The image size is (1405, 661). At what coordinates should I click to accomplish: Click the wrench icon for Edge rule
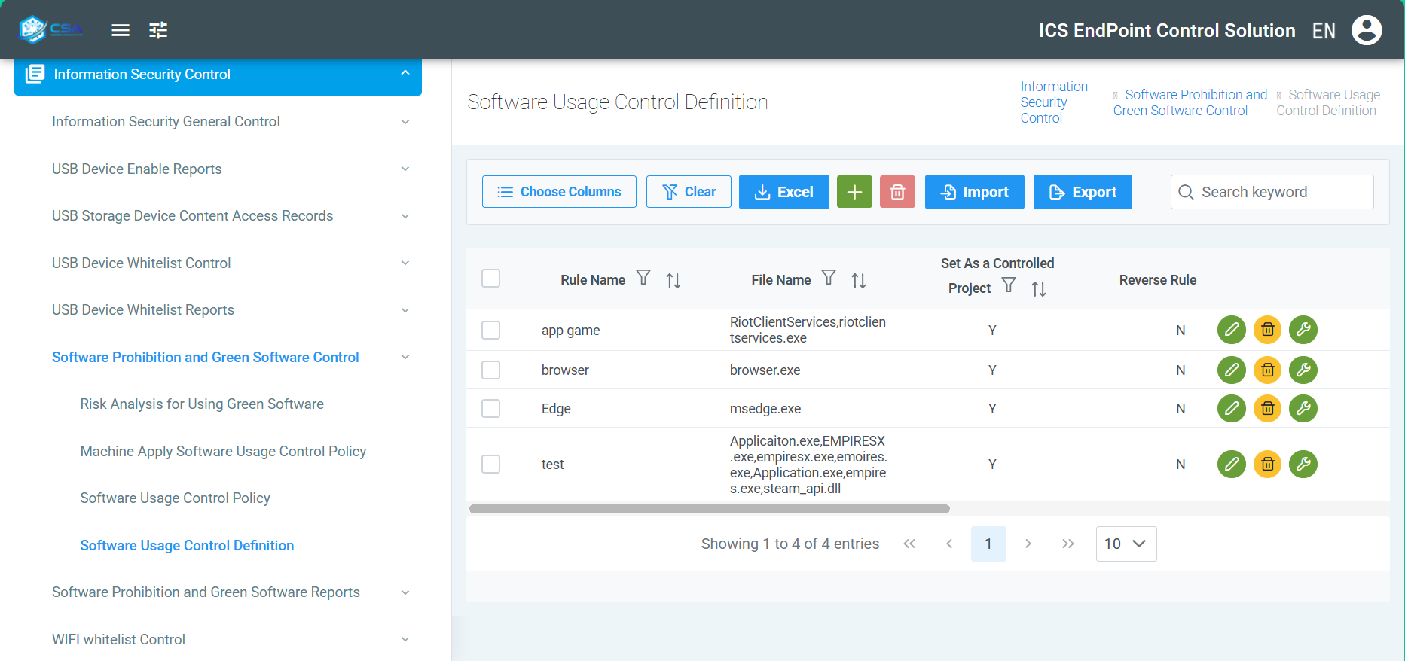pyautogui.click(x=1303, y=408)
